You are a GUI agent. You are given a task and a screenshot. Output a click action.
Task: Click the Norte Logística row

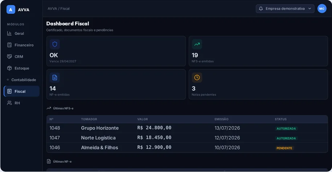coord(187,138)
